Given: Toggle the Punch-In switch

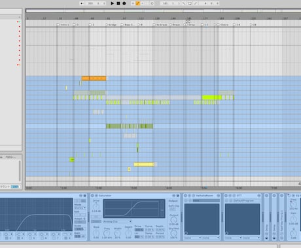Looking at the screenshot, I should click(x=184, y=3).
